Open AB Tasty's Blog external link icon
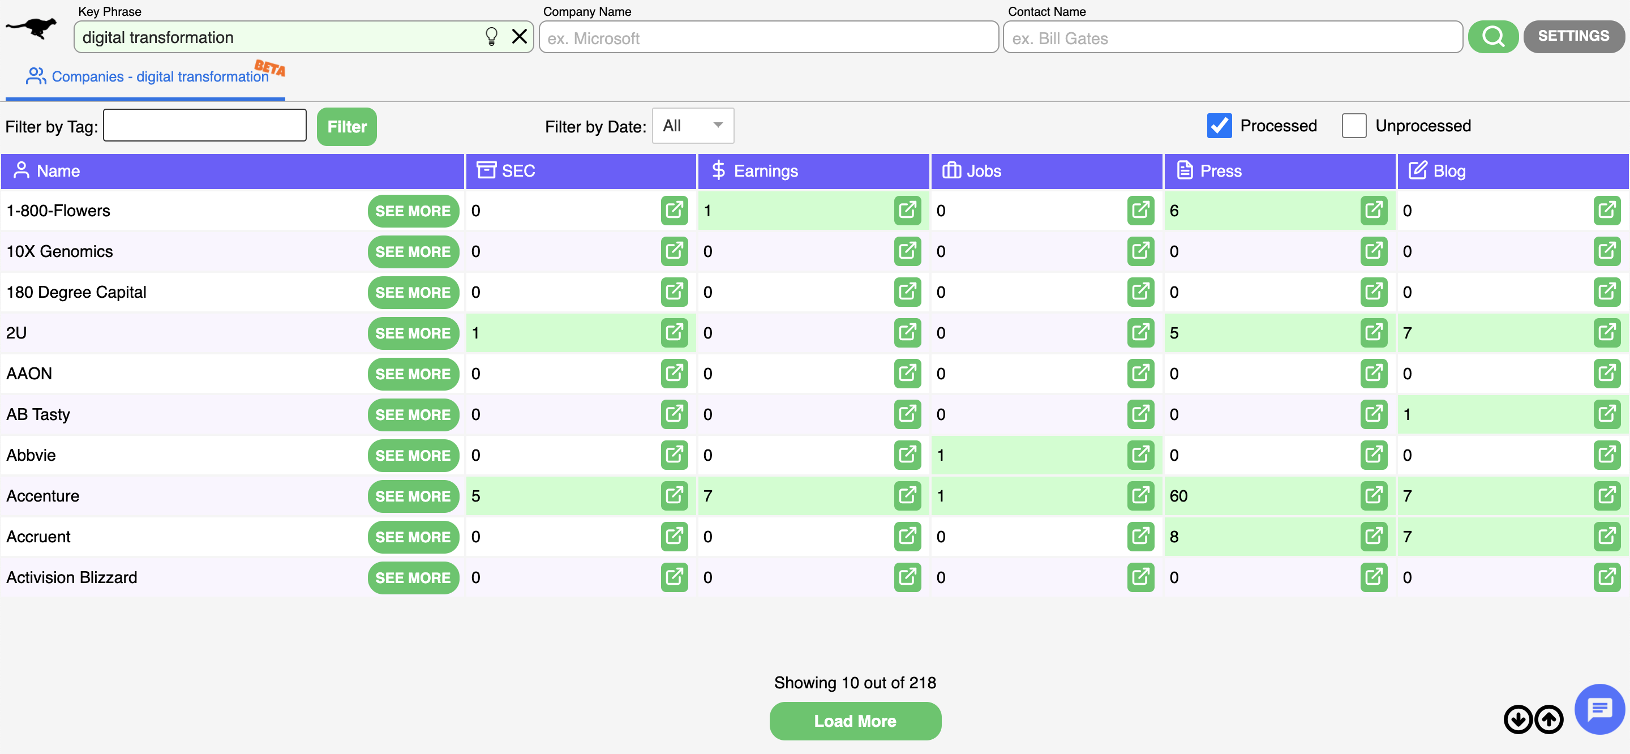Image resolution: width=1630 pixels, height=754 pixels. pos(1607,414)
